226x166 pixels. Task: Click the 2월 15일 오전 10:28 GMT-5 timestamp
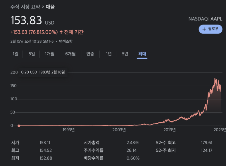[32, 41]
